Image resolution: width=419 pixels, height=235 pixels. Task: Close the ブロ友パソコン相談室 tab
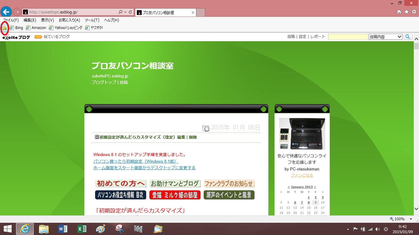(193, 13)
